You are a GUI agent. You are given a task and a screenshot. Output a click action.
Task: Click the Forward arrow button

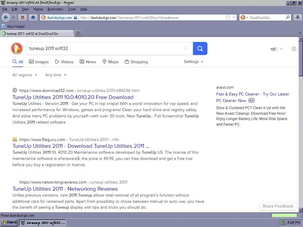(x=13, y=17)
